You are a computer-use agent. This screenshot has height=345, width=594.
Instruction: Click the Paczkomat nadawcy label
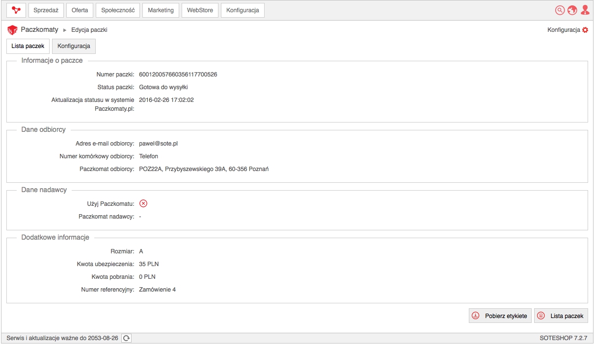107,216
